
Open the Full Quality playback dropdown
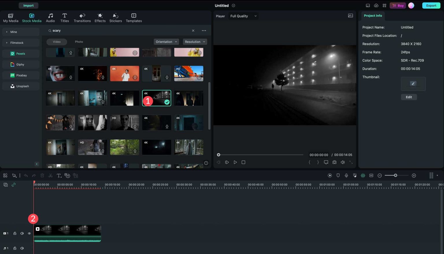pyautogui.click(x=243, y=16)
